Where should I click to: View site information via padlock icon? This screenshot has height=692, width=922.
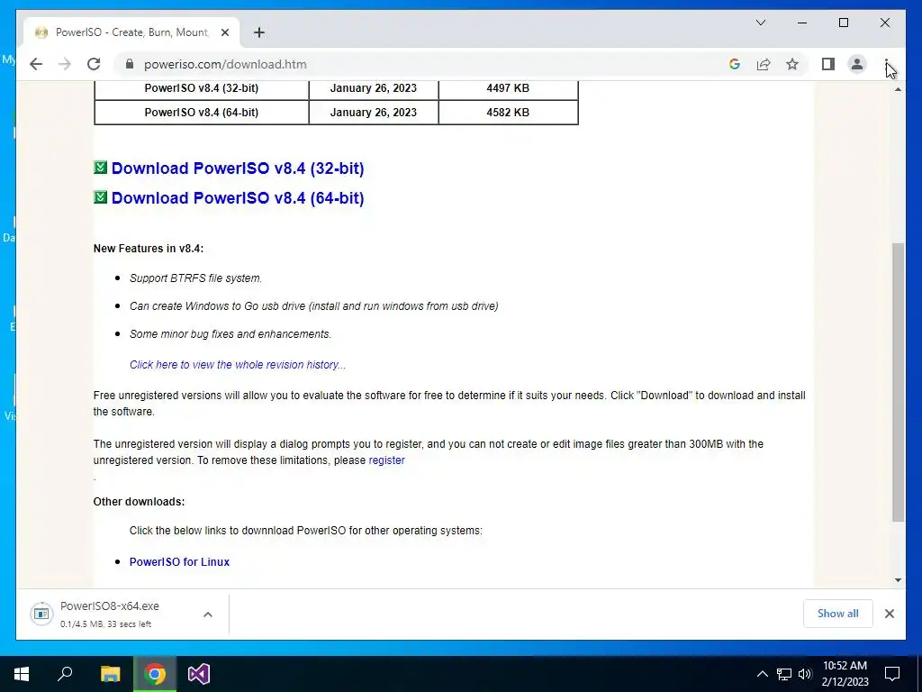[130, 64]
